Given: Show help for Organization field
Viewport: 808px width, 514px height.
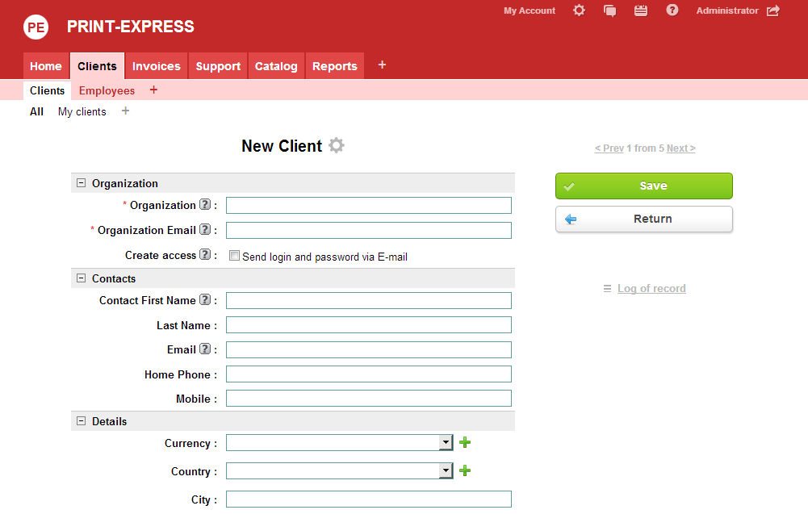Looking at the screenshot, I should click(205, 204).
